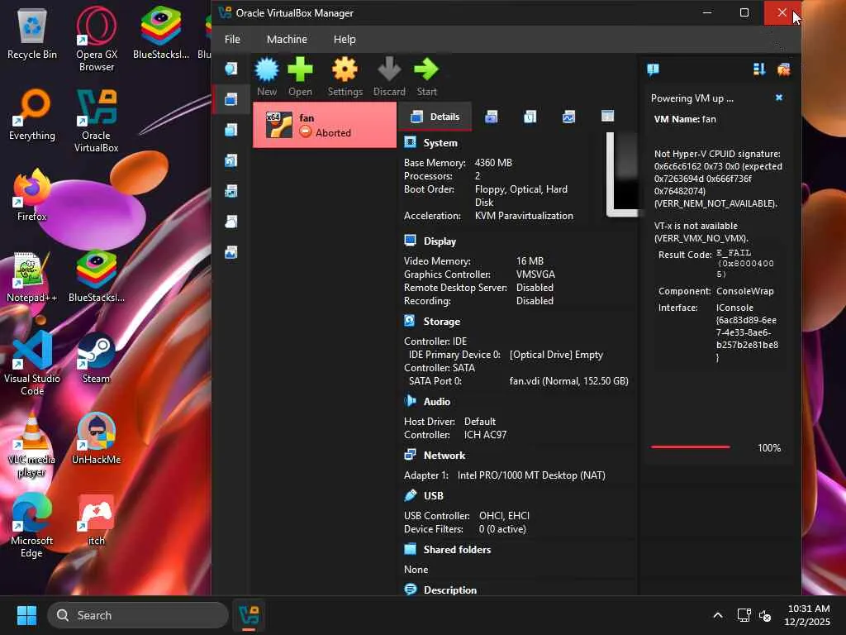The width and height of the screenshot is (846, 635).
Task: Open Recycle Bin on the desktop
Action: point(32,34)
